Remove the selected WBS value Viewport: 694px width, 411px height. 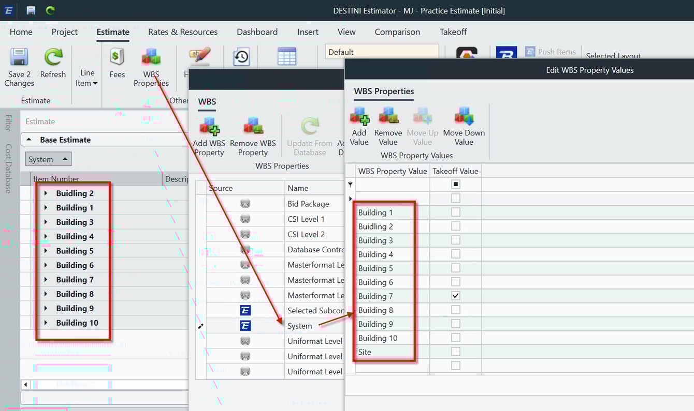pyautogui.click(x=388, y=126)
